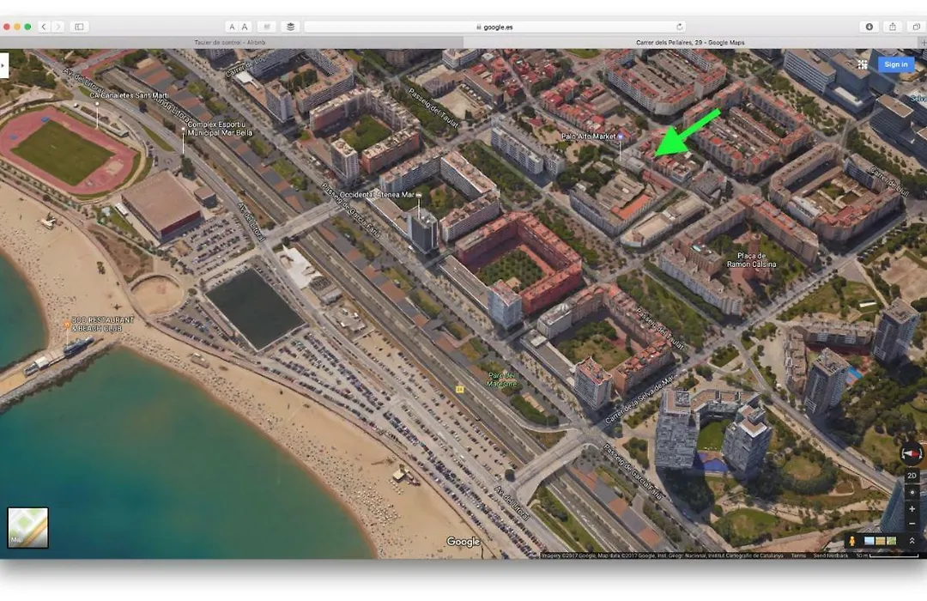Click the google.es address bar
Viewport: 927px width, 601px height.
pyautogui.click(x=495, y=27)
